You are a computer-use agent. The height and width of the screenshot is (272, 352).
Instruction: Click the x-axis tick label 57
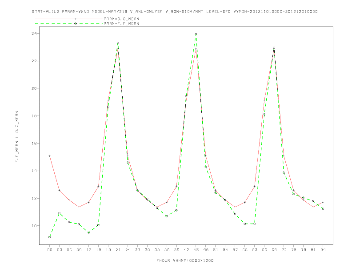pyautogui.click(x=235, y=250)
